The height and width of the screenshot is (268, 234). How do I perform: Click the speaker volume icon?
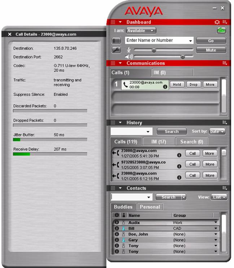coord(129,56)
